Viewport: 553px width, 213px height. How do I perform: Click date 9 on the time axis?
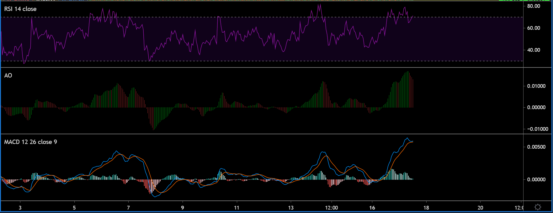point(183,208)
